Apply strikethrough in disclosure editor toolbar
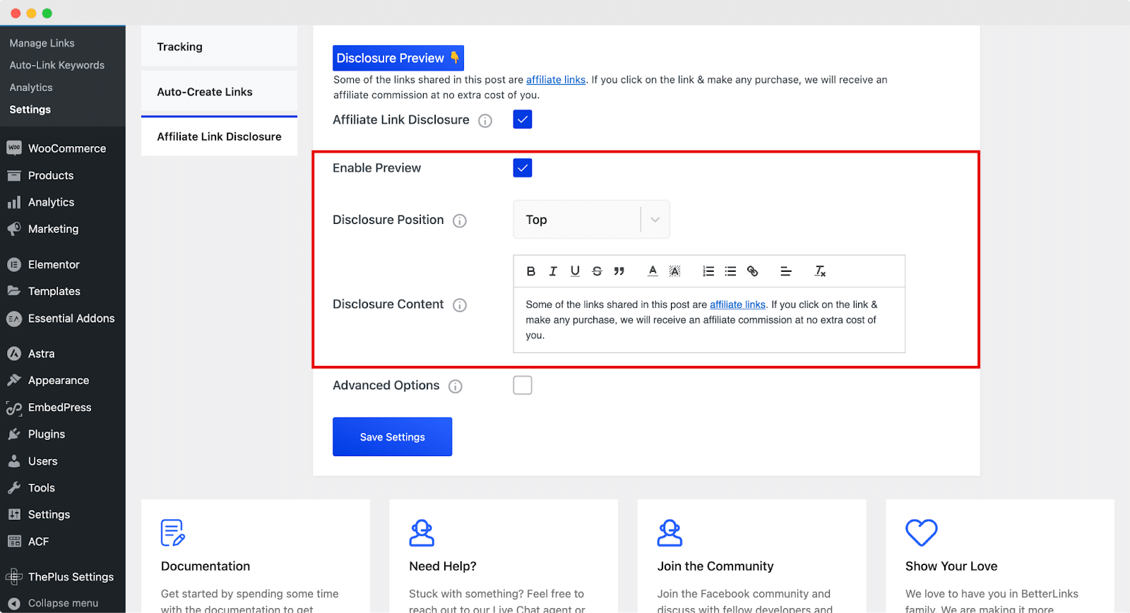Viewport: 1130px width, 613px height. pos(597,271)
